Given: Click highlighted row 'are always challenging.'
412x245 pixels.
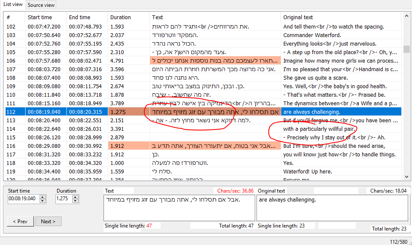Looking at the screenshot, I should (203, 112).
